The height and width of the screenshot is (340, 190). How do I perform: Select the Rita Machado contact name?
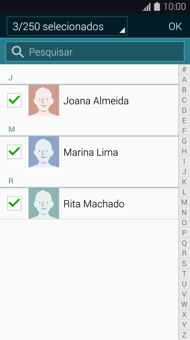(x=94, y=204)
